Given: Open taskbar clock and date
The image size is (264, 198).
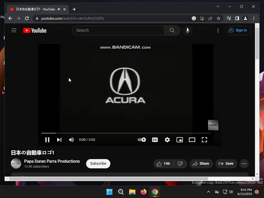Looking at the screenshot, I should [x=245, y=192].
